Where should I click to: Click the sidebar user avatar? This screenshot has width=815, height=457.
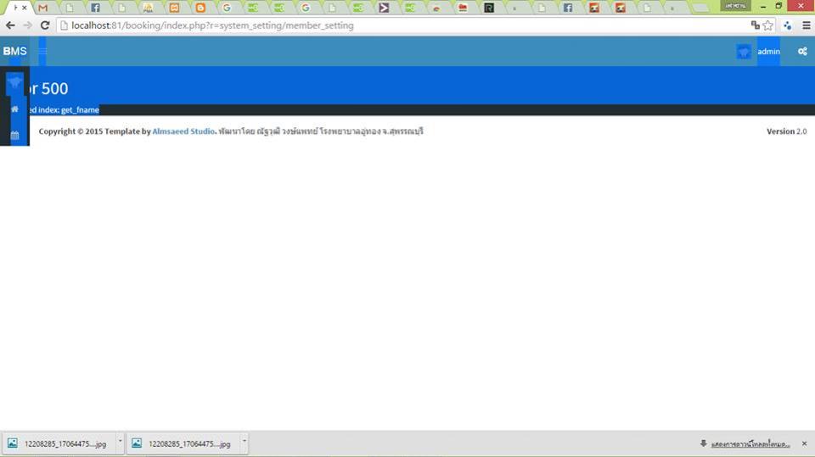pyautogui.click(x=14, y=82)
